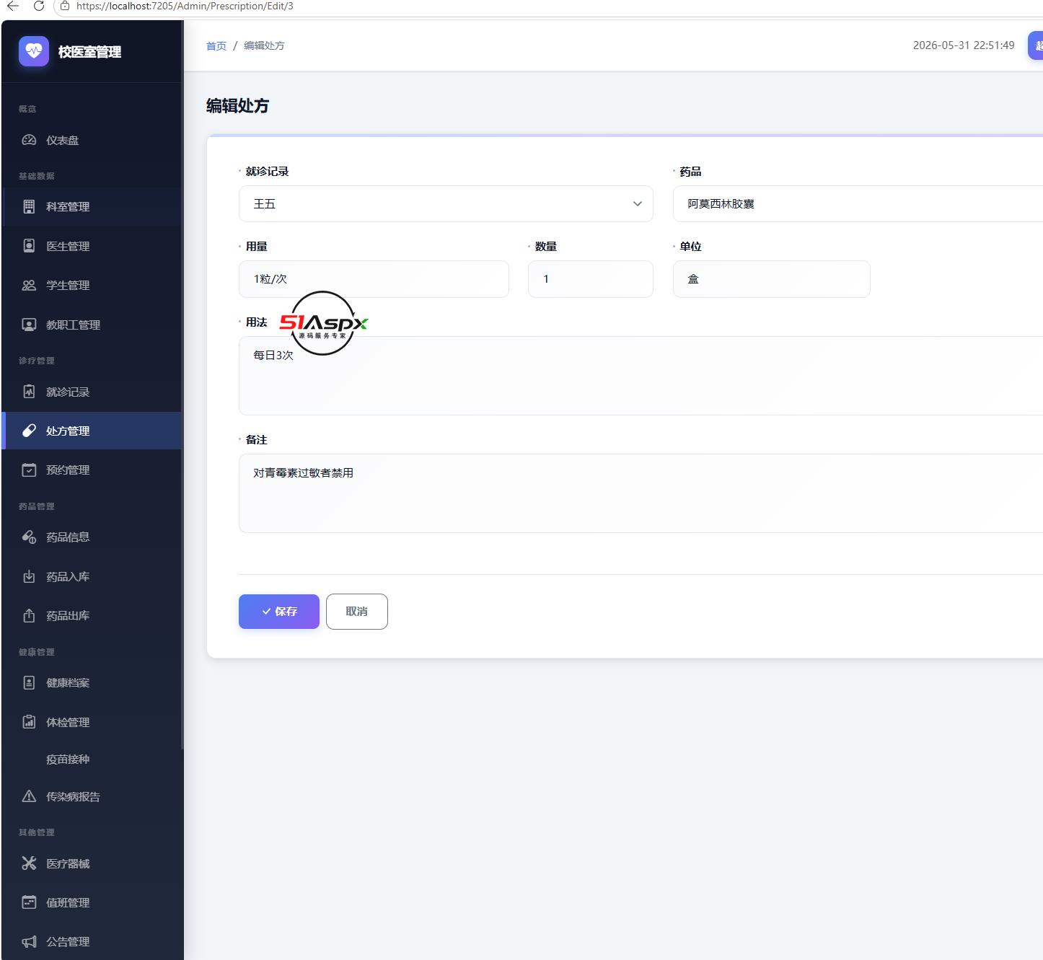This screenshot has height=960, width=1043.
Task: Go to 科室管理 menu item
Action: (92, 206)
